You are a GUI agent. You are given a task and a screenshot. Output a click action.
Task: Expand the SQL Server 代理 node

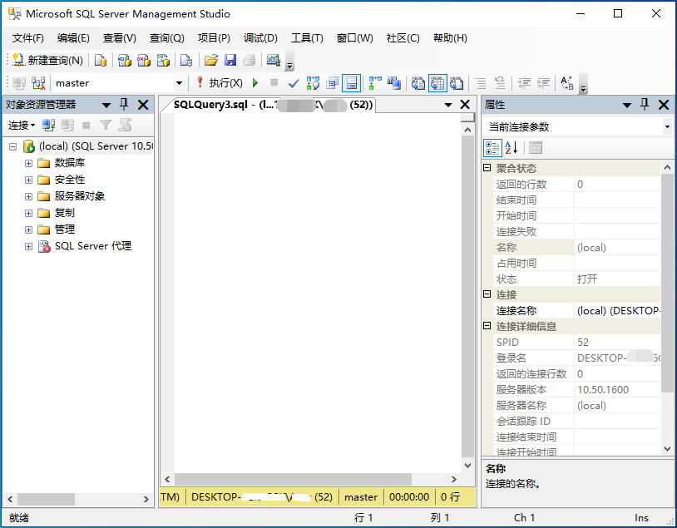coord(28,246)
